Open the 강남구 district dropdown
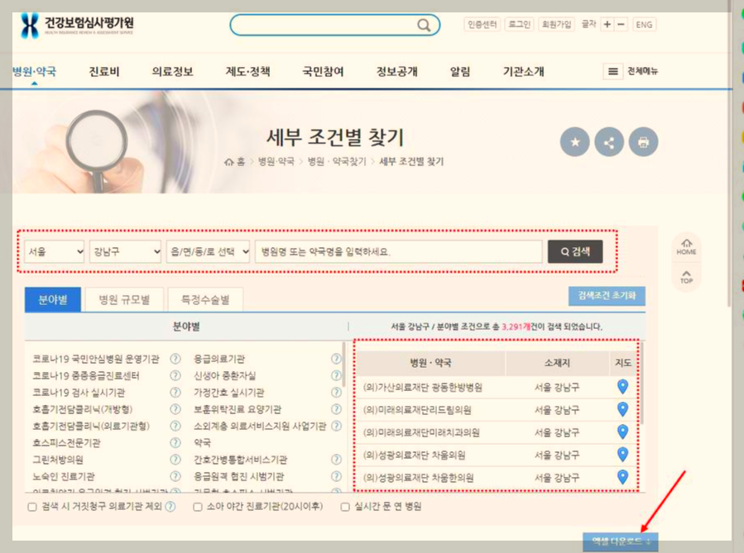The width and height of the screenshot is (744, 553). point(125,251)
